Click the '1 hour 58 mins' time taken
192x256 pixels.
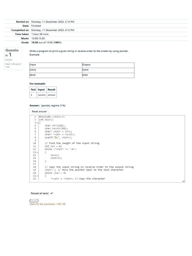point(40,34)
